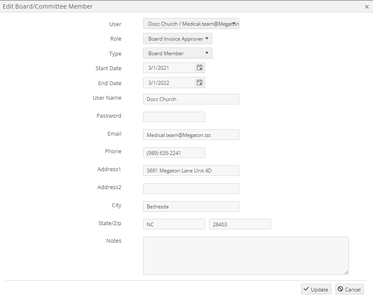
Task: Focus the User Name field
Action: (191, 99)
